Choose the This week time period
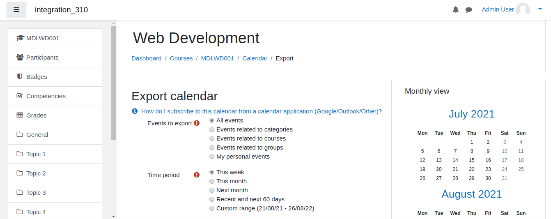 tap(212, 172)
